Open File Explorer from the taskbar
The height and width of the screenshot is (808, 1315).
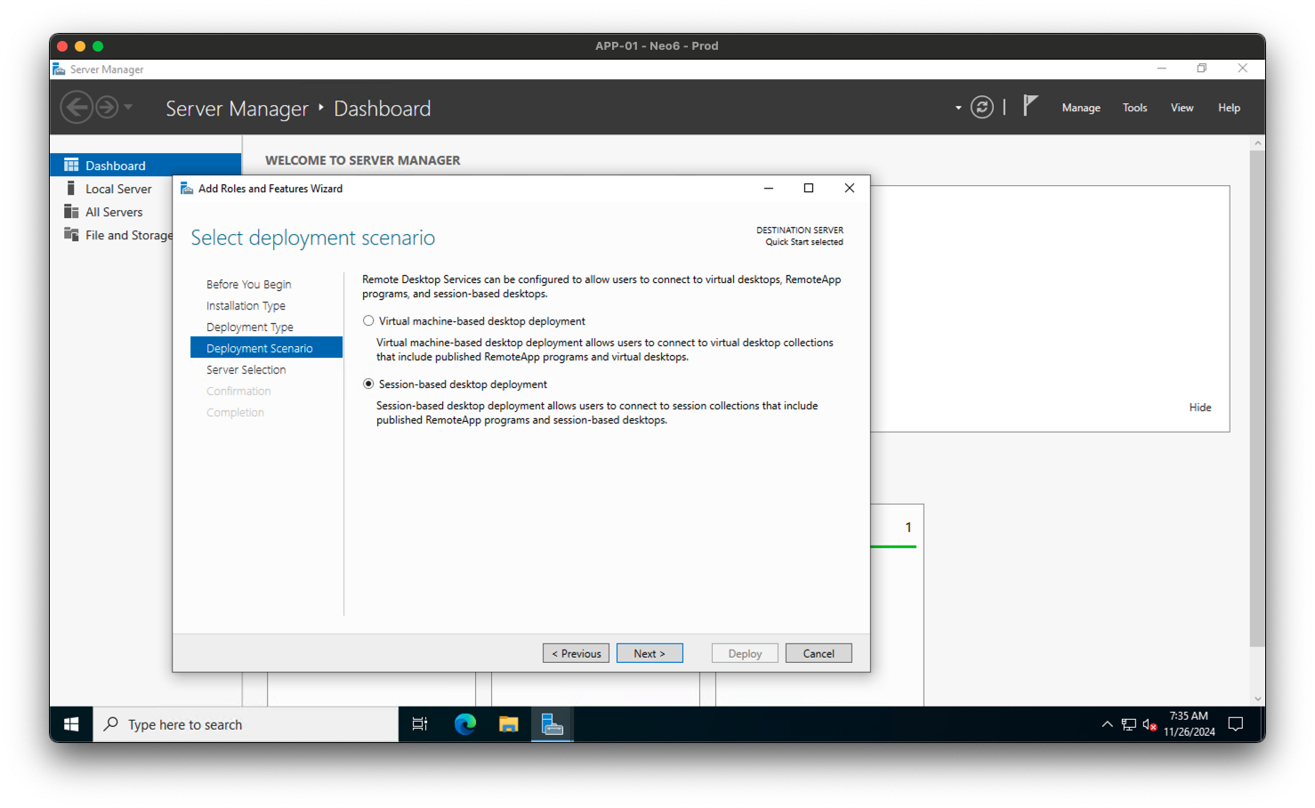coord(508,724)
